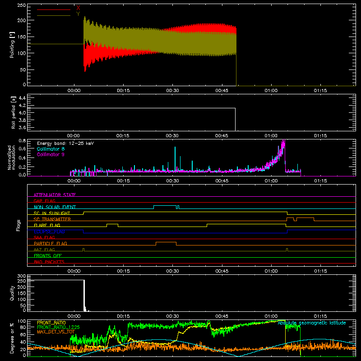Click the 'Absolute geomagnetic latitude' label

coord(312,323)
